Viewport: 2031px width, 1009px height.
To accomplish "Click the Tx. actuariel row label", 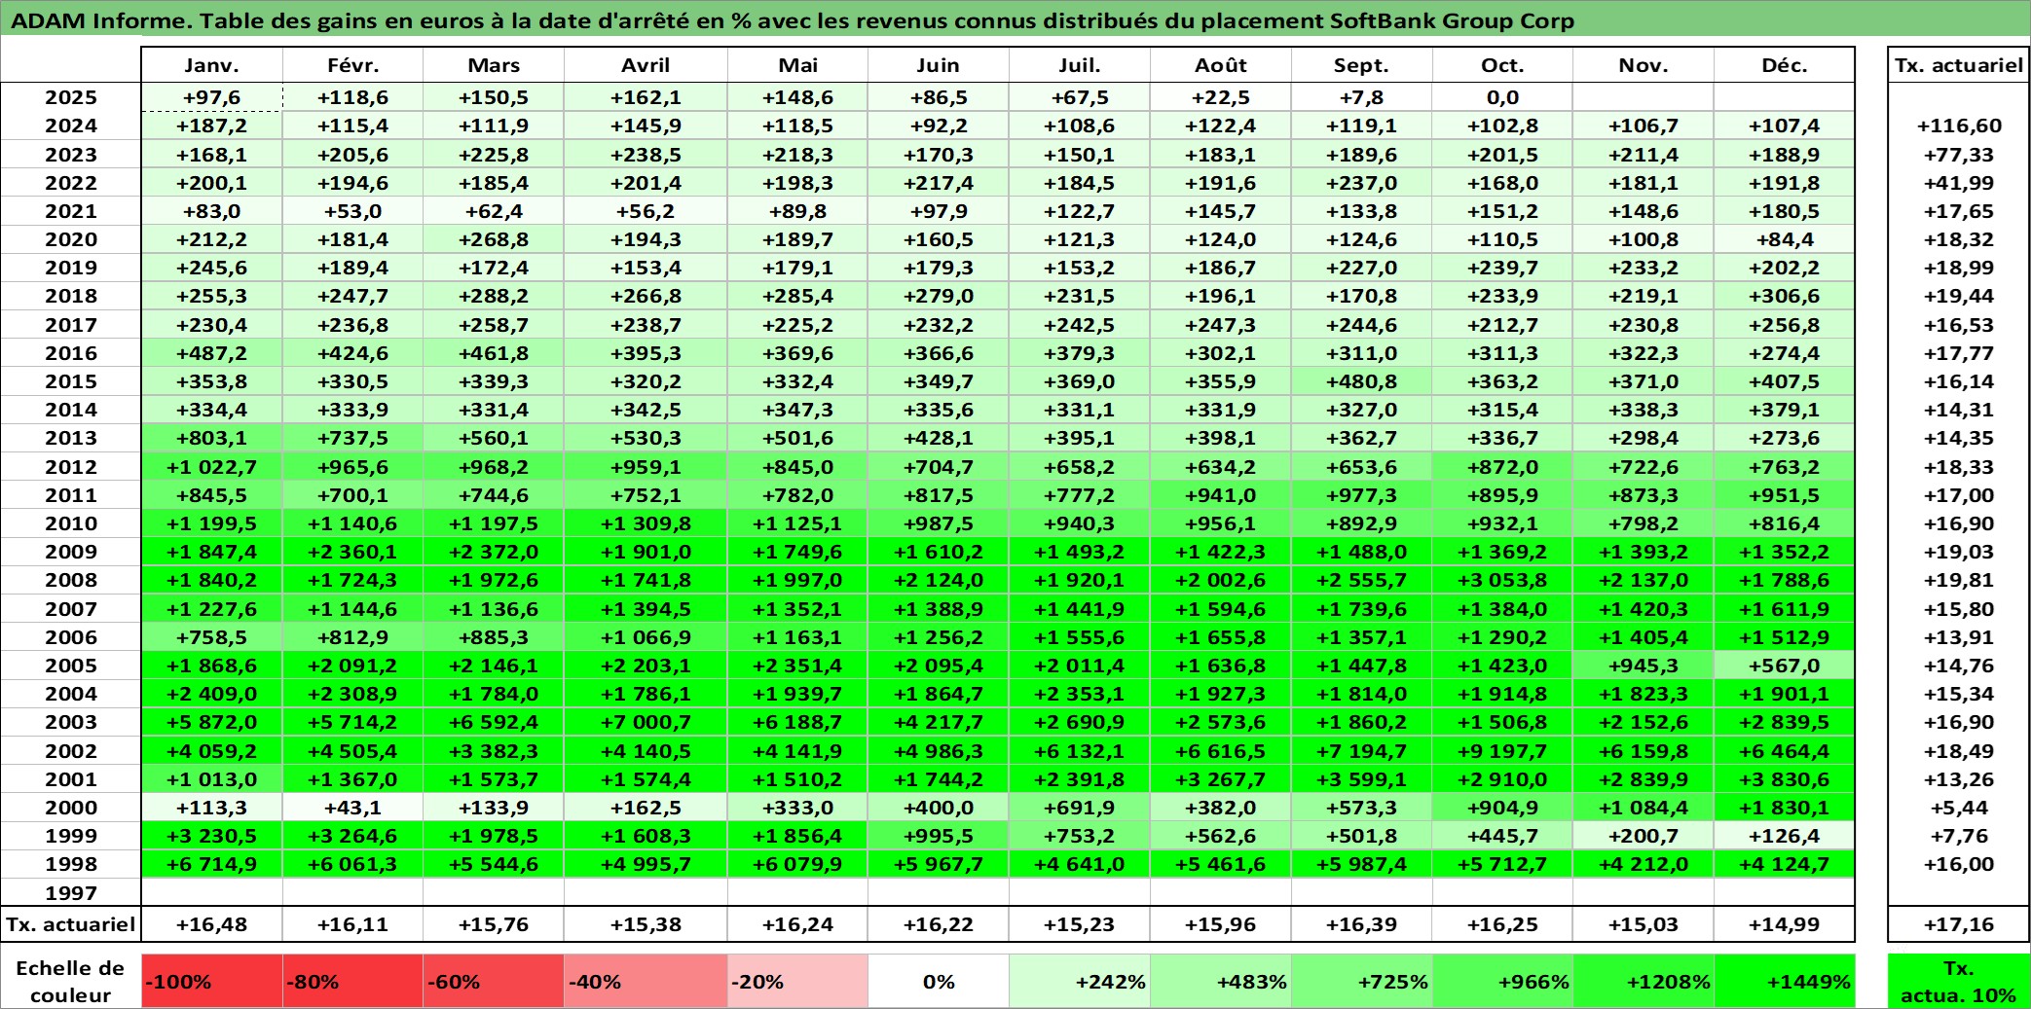I will [x=71, y=924].
